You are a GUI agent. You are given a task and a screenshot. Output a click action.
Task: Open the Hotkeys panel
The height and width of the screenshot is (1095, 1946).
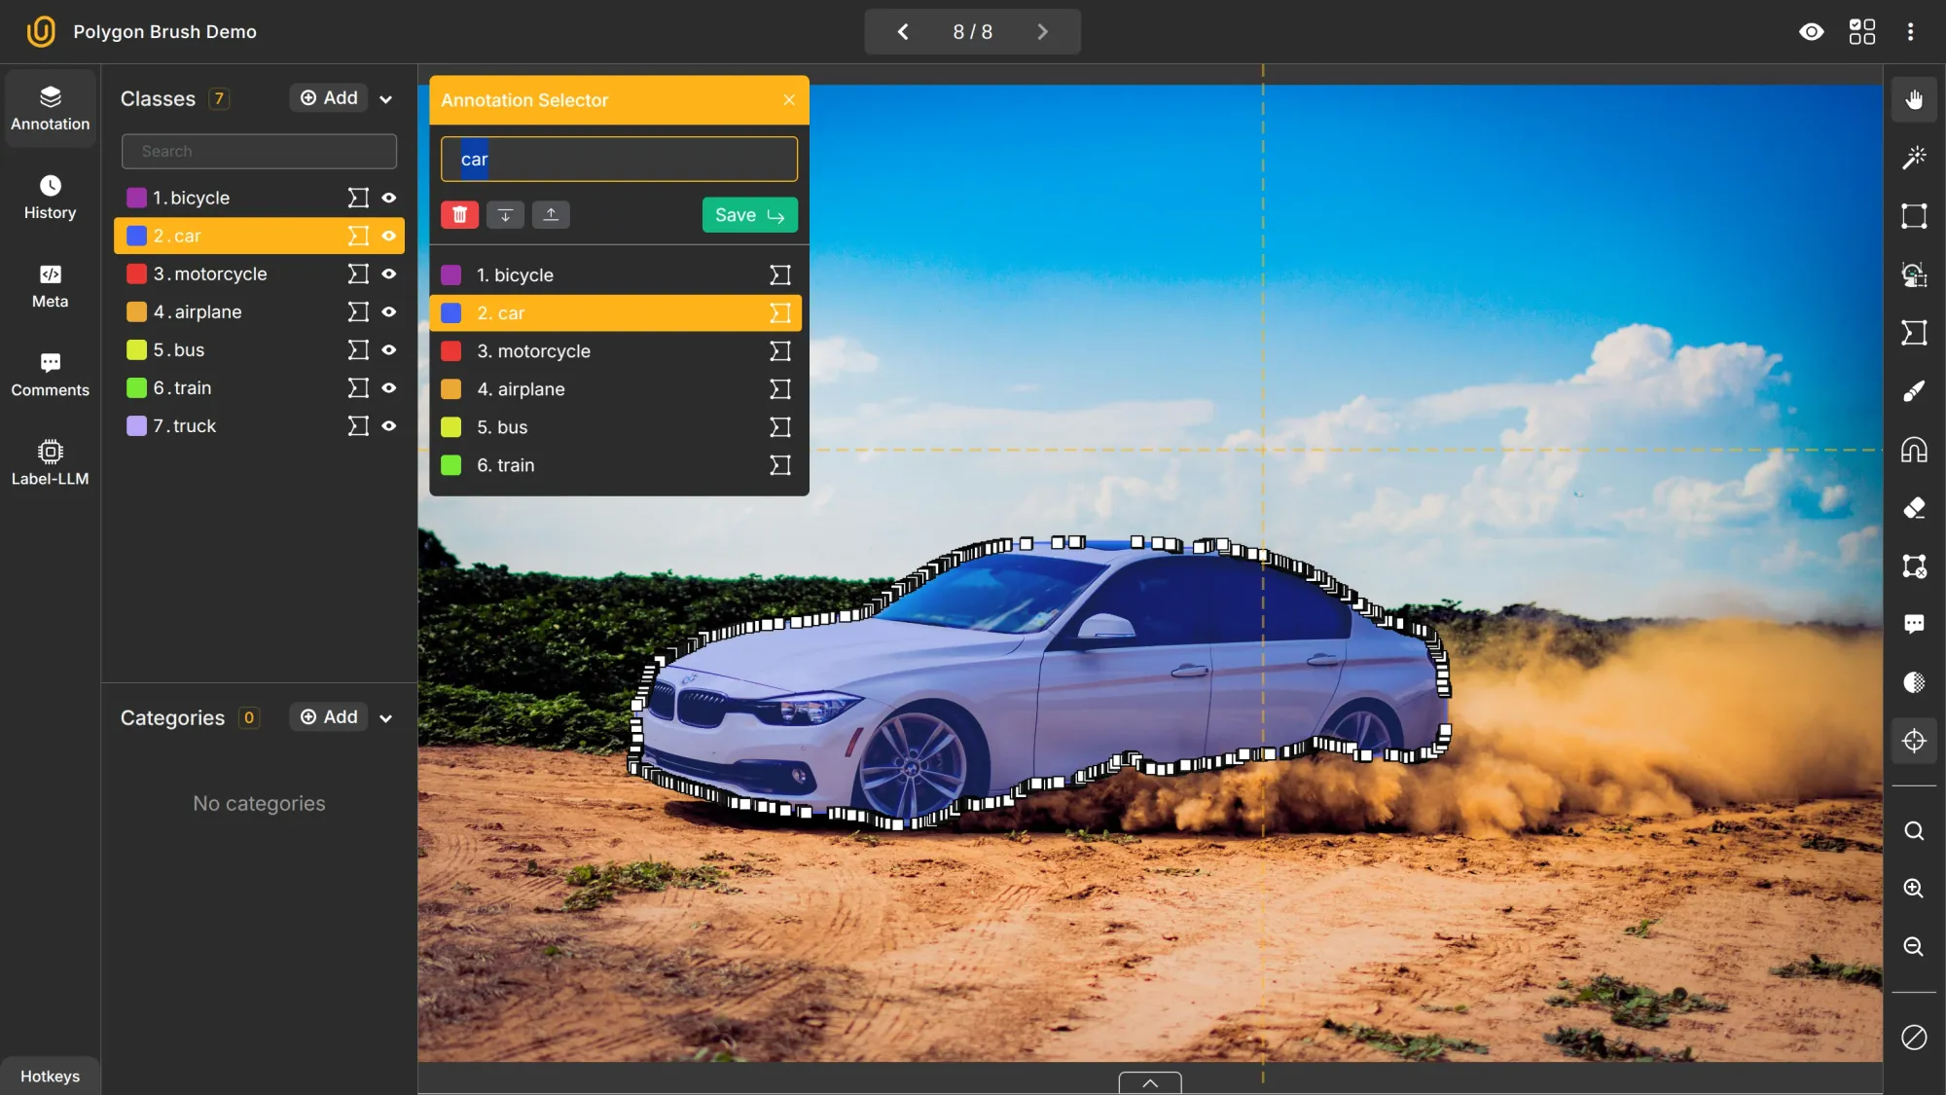50,1076
